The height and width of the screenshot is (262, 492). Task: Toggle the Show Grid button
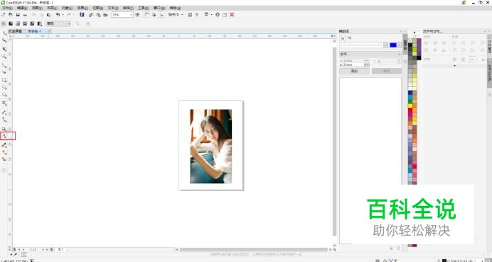pos(154,15)
